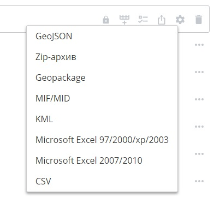Click the trash delete icon
214x203 pixels.
pos(199,20)
